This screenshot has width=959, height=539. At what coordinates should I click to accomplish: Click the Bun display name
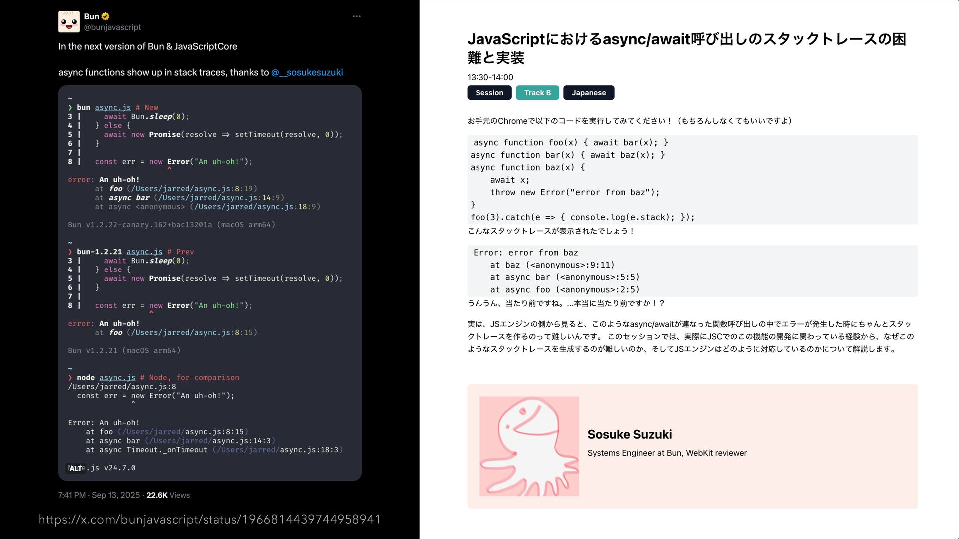[x=91, y=16]
